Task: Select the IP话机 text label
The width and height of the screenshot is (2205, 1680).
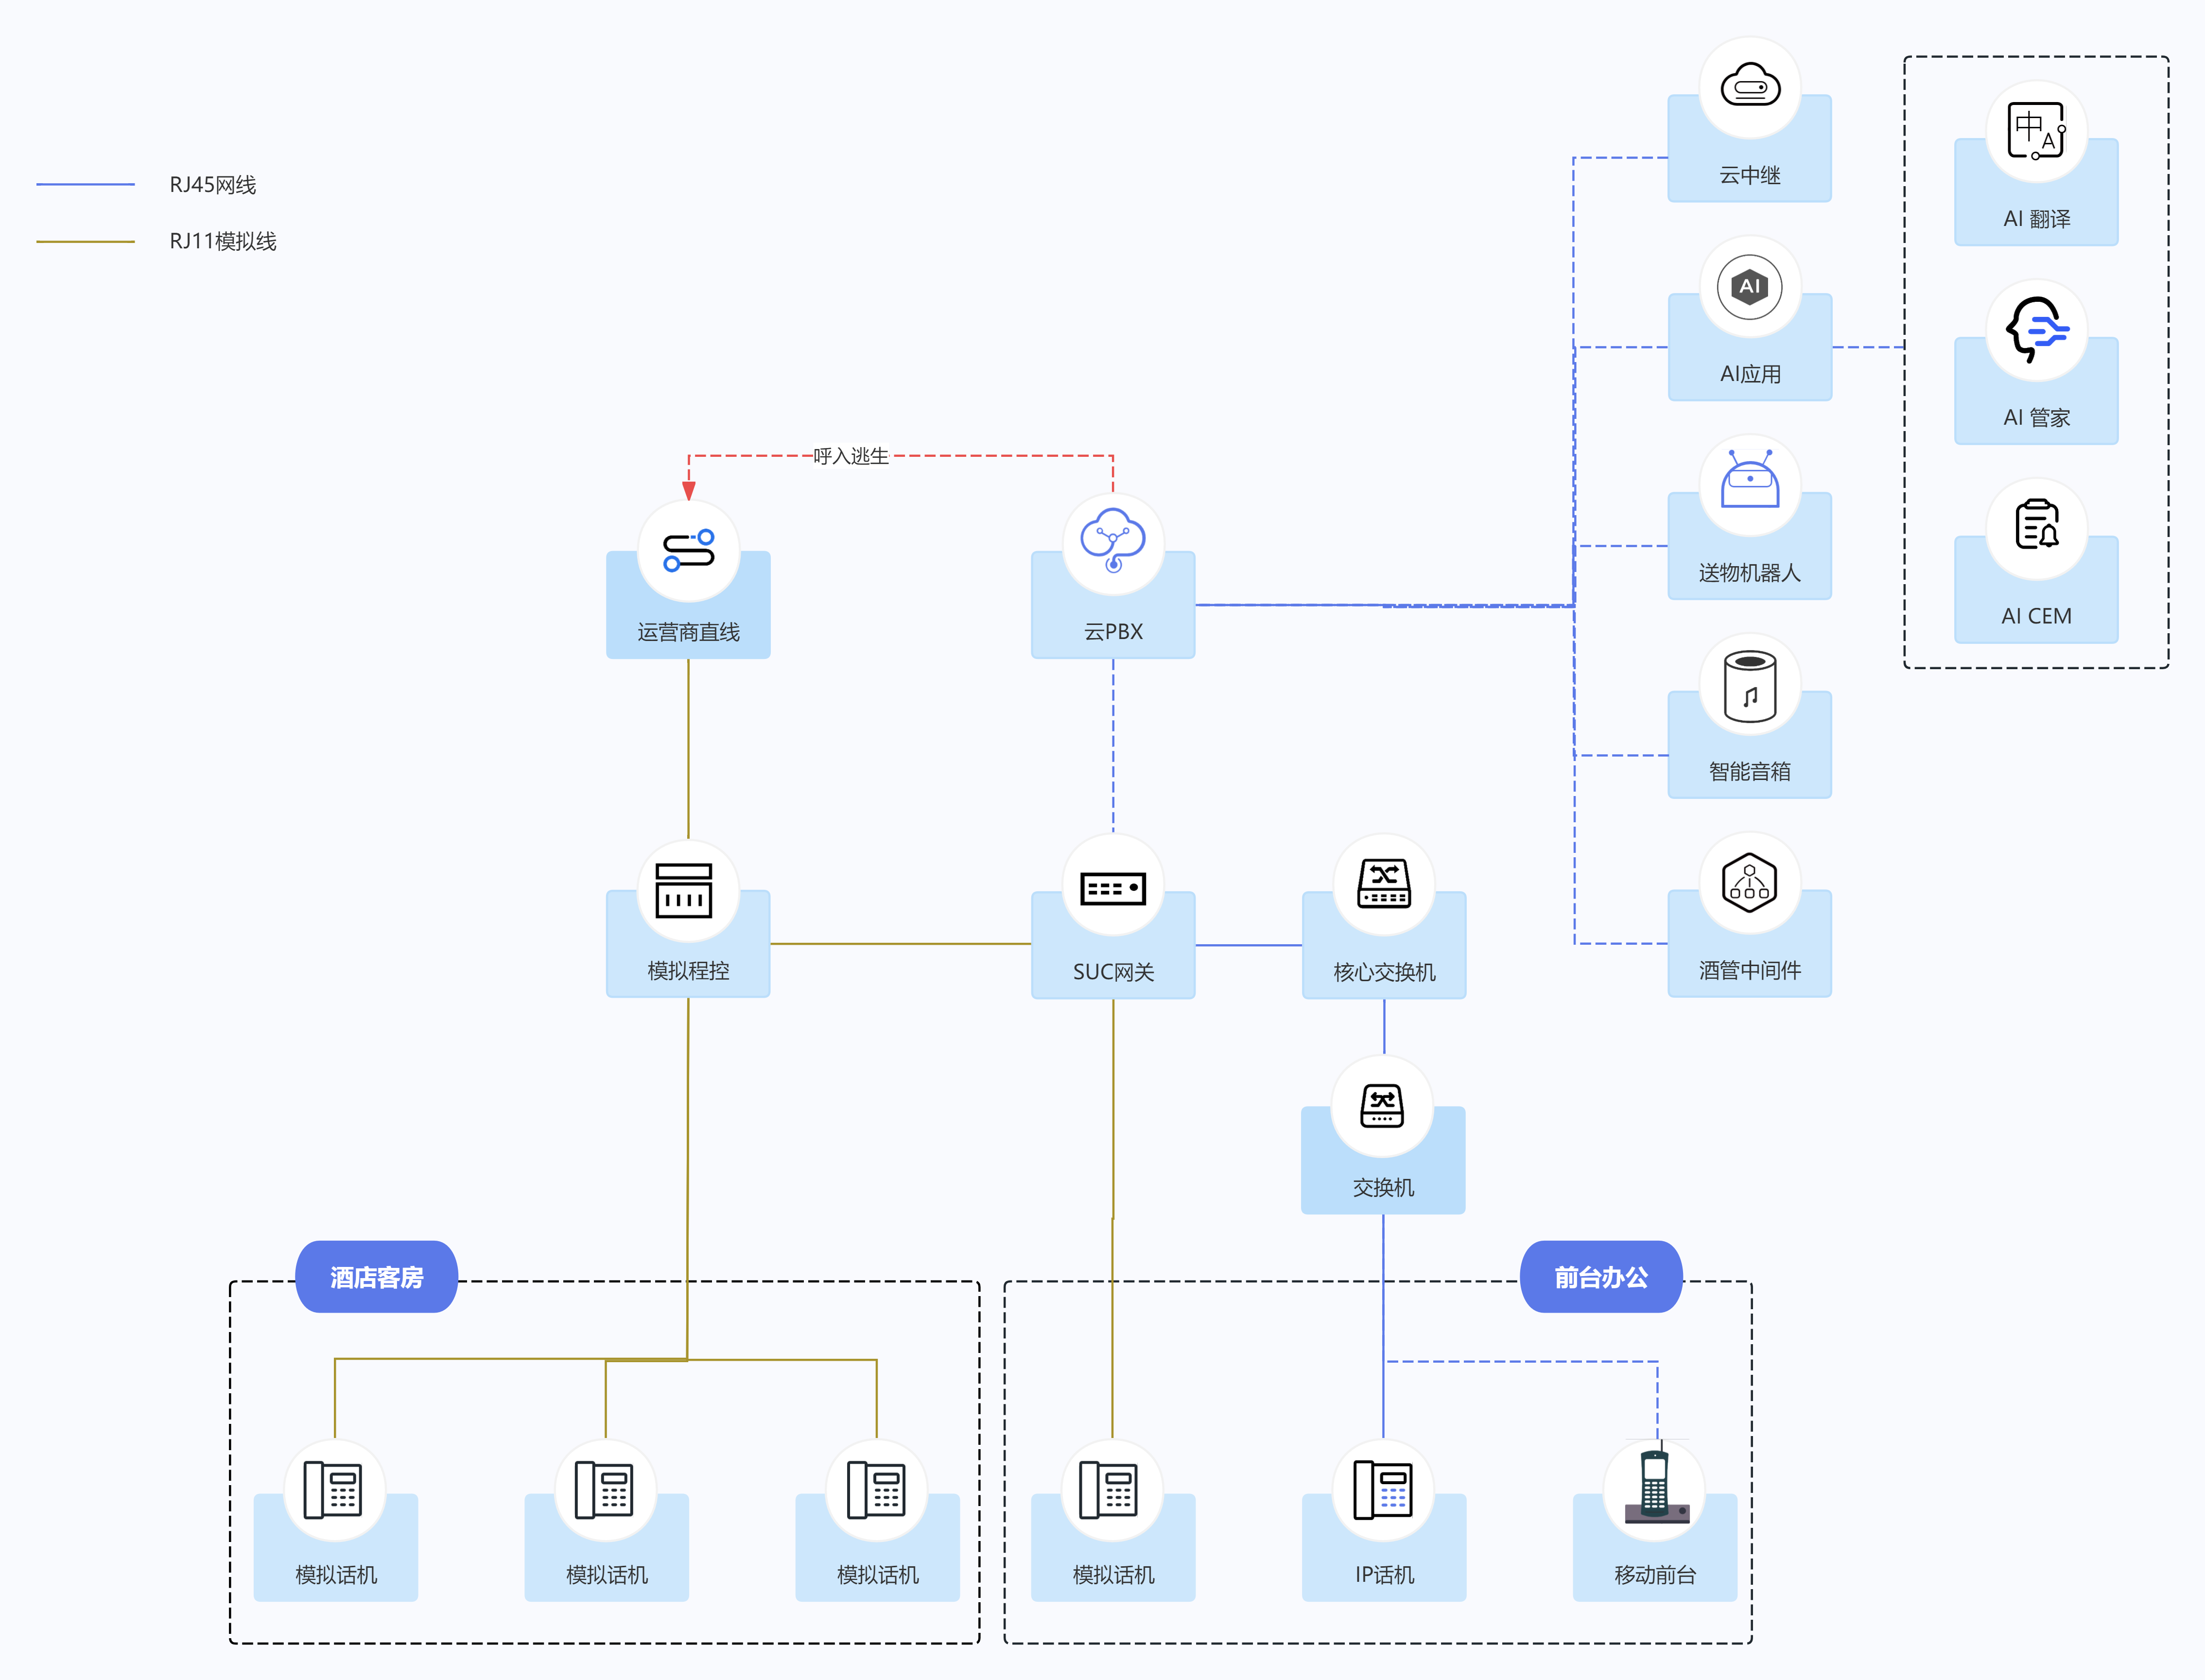Action: [x=1384, y=1575]
